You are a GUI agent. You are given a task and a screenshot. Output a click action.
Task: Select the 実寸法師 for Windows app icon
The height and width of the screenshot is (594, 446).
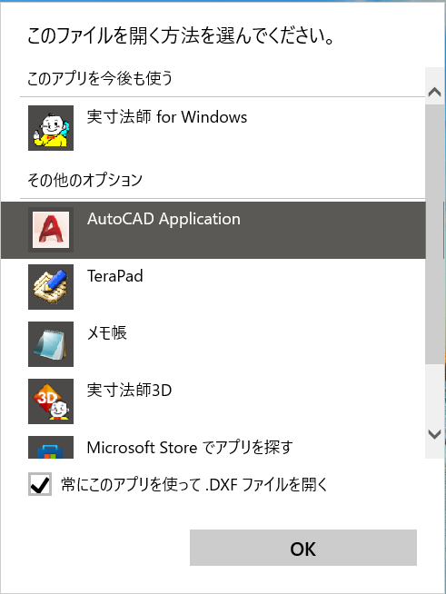point(51,128)
